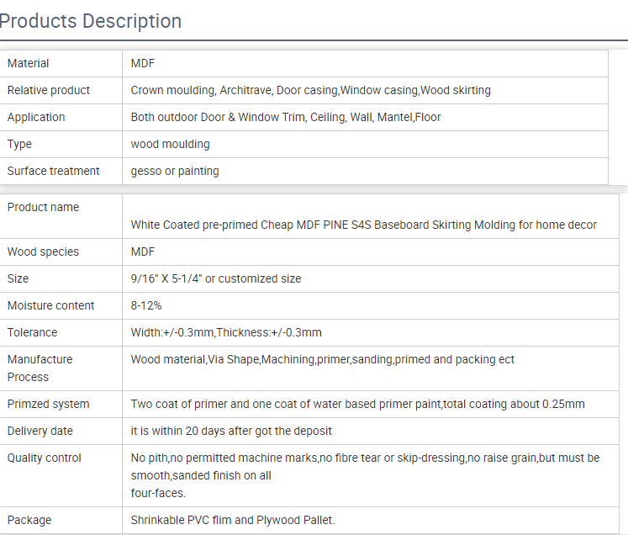Select the White Coated pre-primed product title
The height and width of the screenshot is (535, 628).
click(364, 225)
